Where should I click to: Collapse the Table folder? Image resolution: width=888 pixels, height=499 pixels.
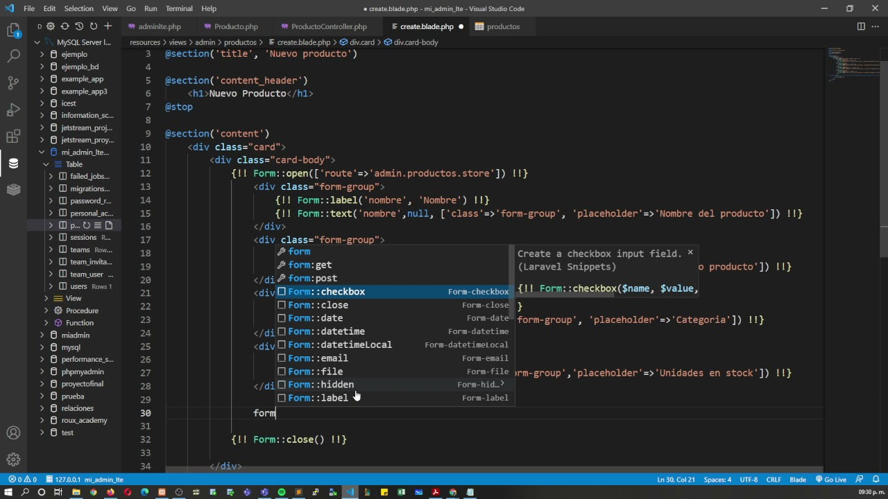46,164
